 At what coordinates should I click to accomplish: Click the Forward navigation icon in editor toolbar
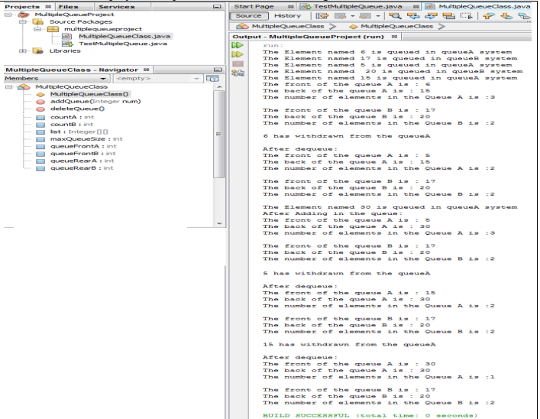(x=364, y=16)
